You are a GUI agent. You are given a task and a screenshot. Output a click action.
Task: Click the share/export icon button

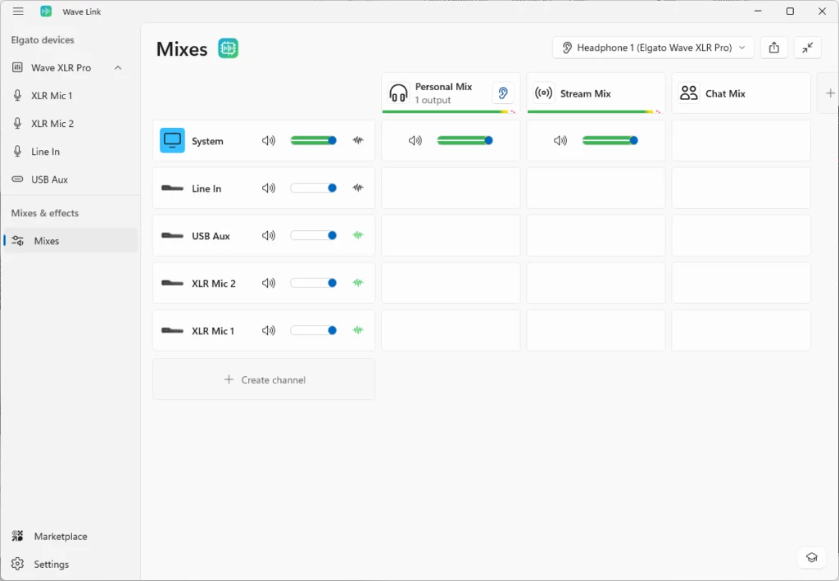point(773,48)
